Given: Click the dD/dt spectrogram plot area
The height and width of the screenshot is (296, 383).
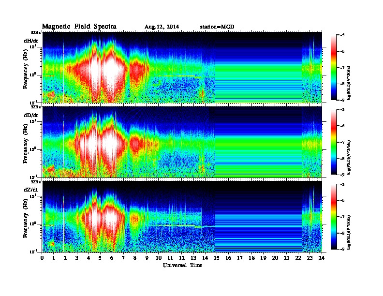Looking at the screenshot, I should click(x=182, y=142).
